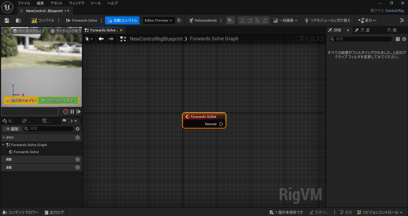The height and width of the screenshot is (216, 408).
Task: Click the green コンパイルします button
Action: coord(58,101)
